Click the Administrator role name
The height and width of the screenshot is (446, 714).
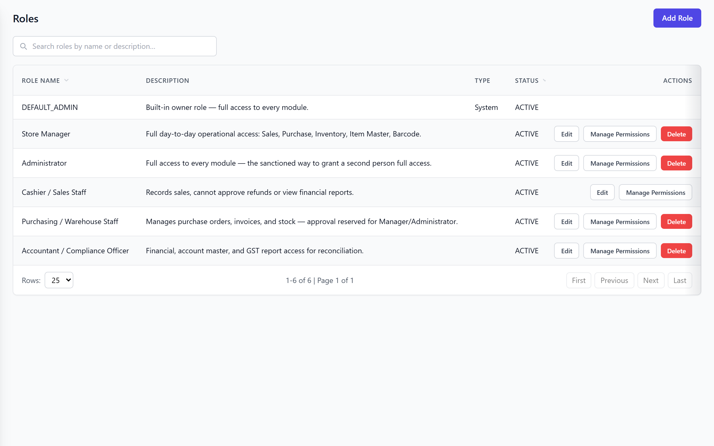pos(44,163)
